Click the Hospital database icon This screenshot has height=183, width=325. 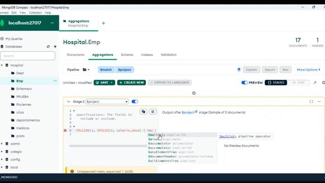[x=7, y=65]
